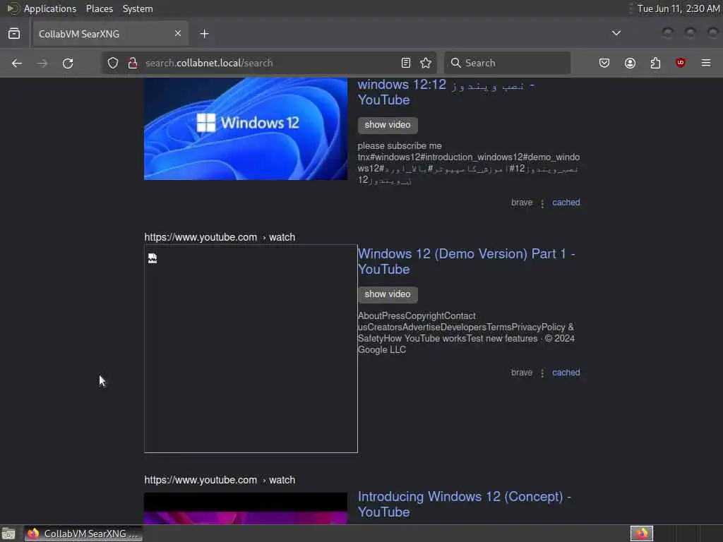Click youtube.com URL above Concept result
Viewport: 723px width, 542px height.
click(x=220, y=480)
